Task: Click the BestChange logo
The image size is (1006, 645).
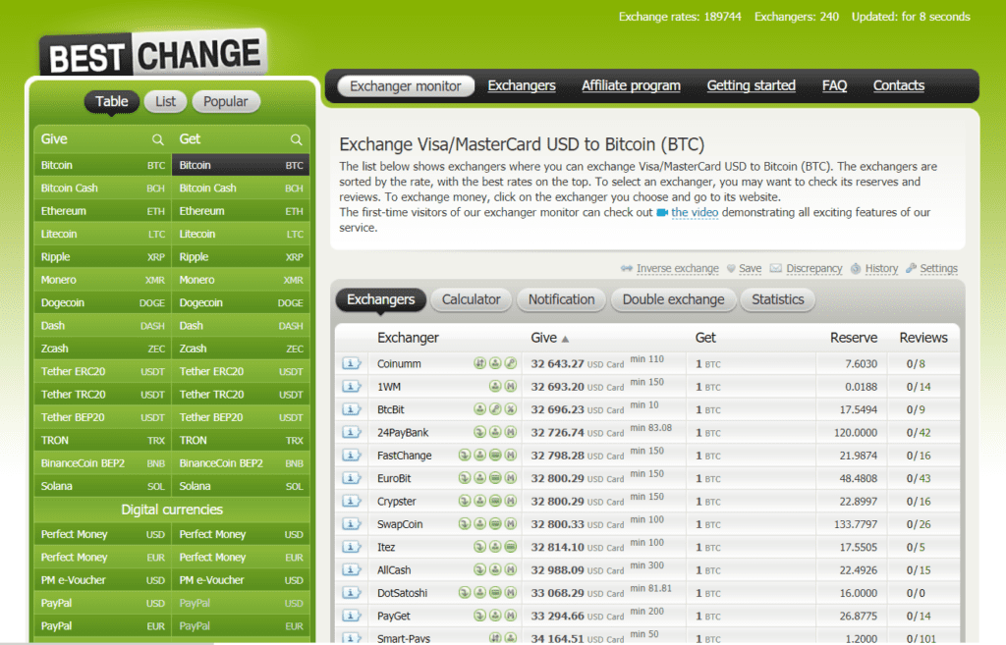Action: click(154, 54)
